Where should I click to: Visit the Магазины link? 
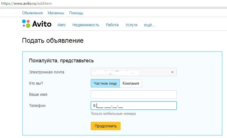tap(56, 13)
